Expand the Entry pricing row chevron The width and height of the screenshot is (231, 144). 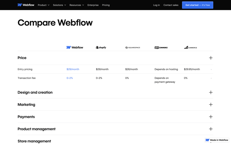(x=211, y=69)
